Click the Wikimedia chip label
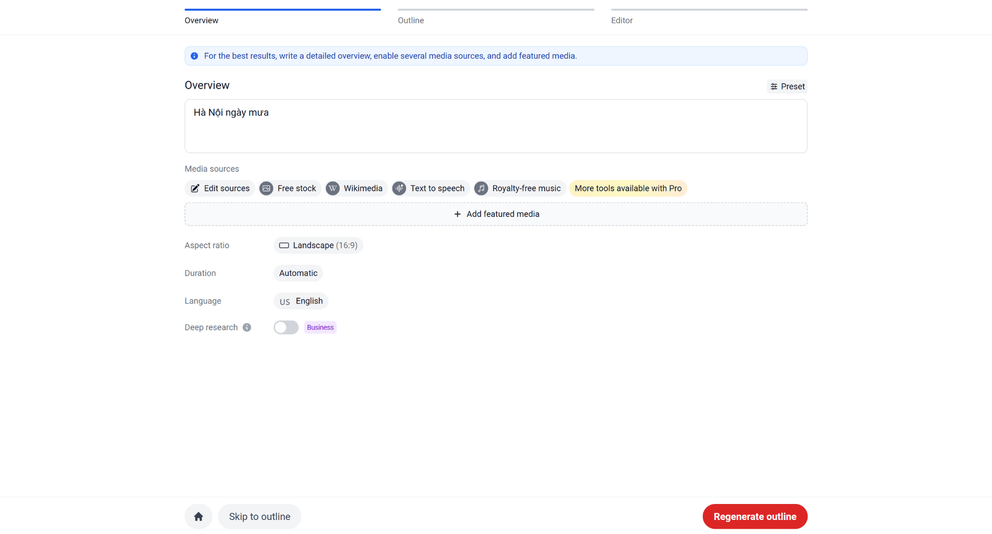 point(363,189)
